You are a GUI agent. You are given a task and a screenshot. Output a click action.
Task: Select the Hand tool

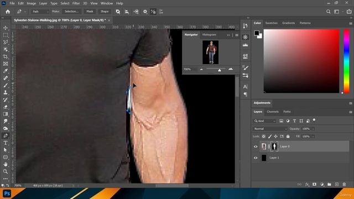coord(6,164)
